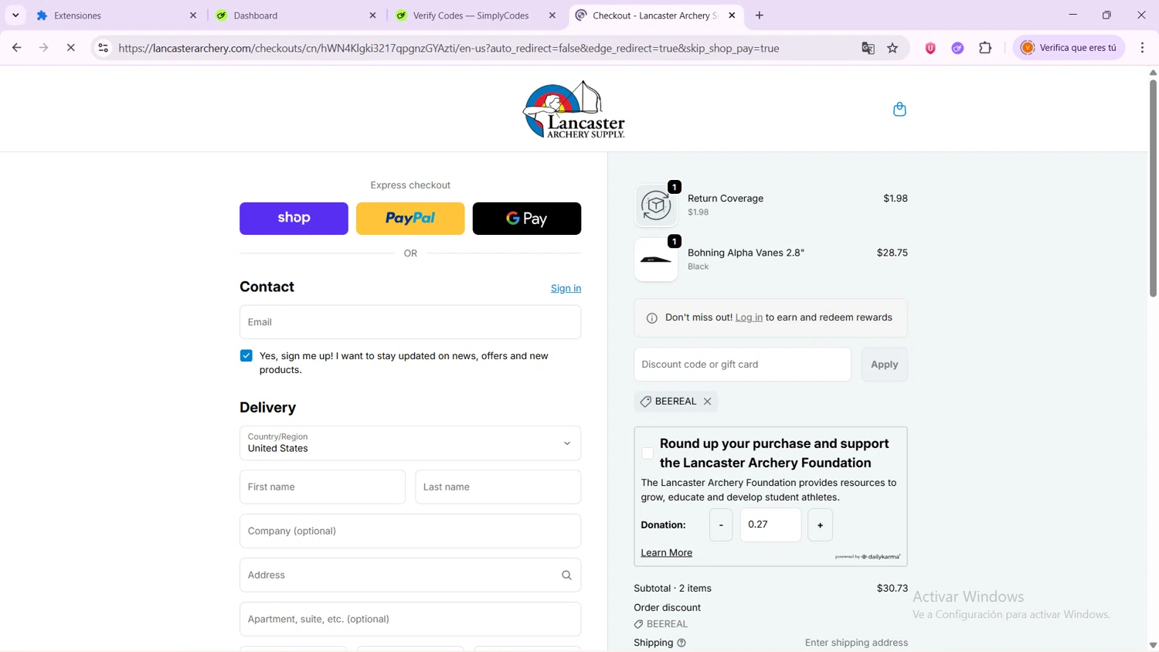
Task: Click the page vertical scrollbar
Action: click(x=1153, y=188)
